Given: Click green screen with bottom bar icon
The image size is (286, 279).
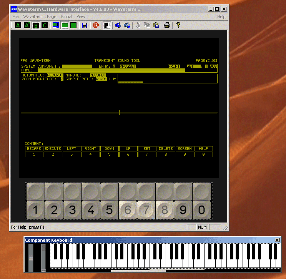Looking at the screenshot, I should coord(65,25).
